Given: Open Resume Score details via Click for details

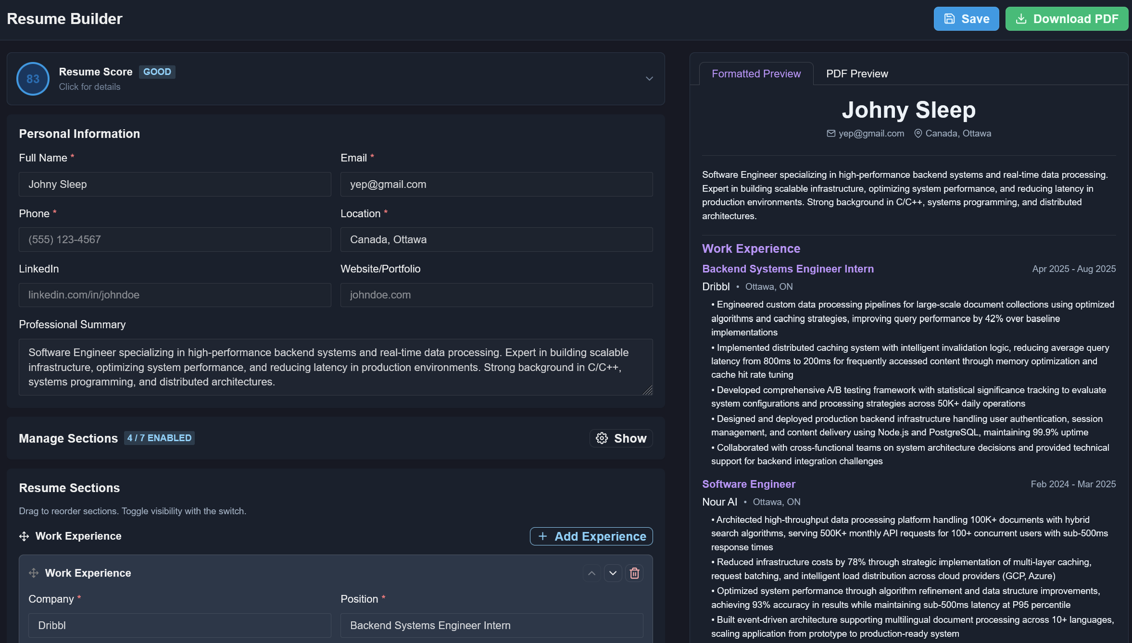Looking at the screenshot, I should point(89,87).
